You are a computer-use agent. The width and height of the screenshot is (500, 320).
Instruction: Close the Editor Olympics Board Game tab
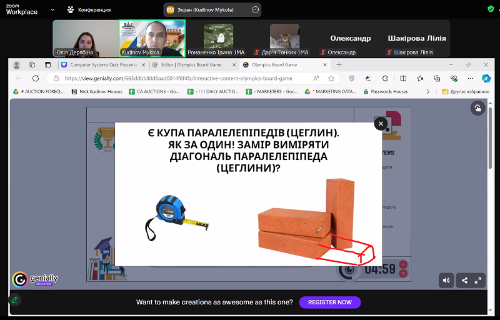234,65
